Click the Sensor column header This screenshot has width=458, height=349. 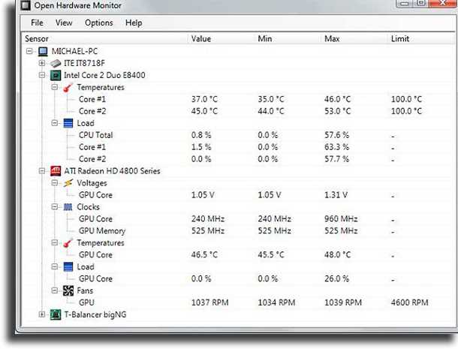coord(105,38)
